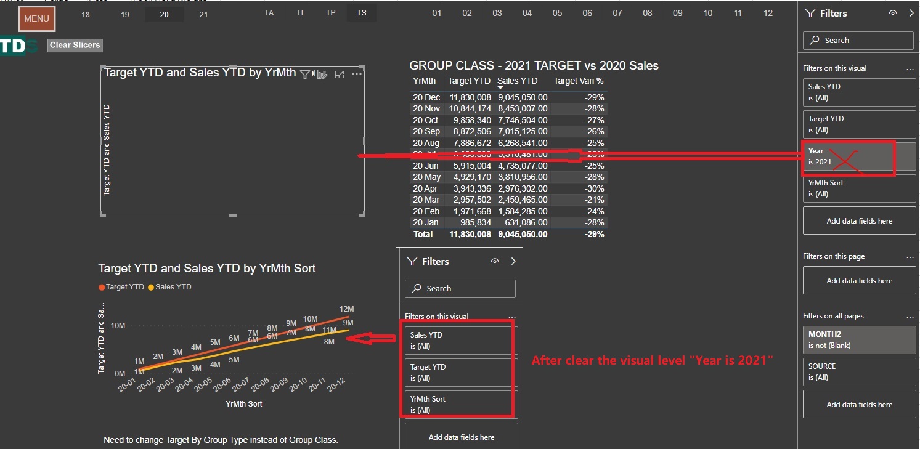The width and height of the screenshot is (920, 449).
Task: Expand the Year is 2021 filter card
Action: pos(860,156)
